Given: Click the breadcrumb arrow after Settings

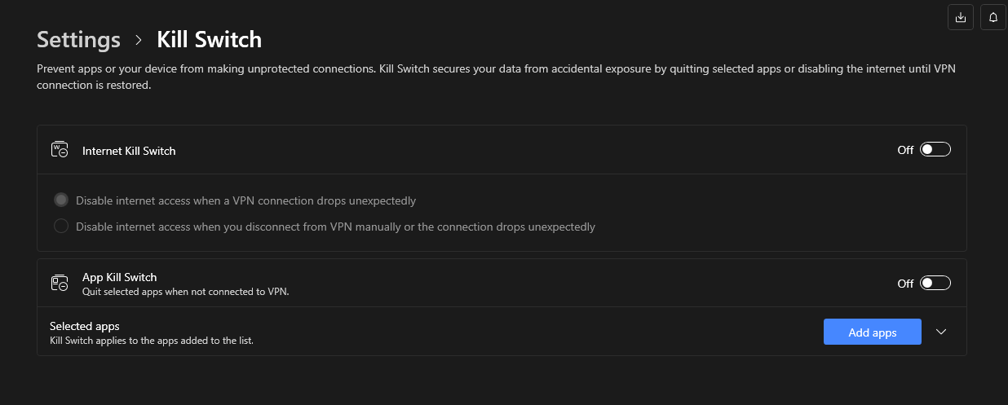Looking at the screenshot, I should pos(139,40).
